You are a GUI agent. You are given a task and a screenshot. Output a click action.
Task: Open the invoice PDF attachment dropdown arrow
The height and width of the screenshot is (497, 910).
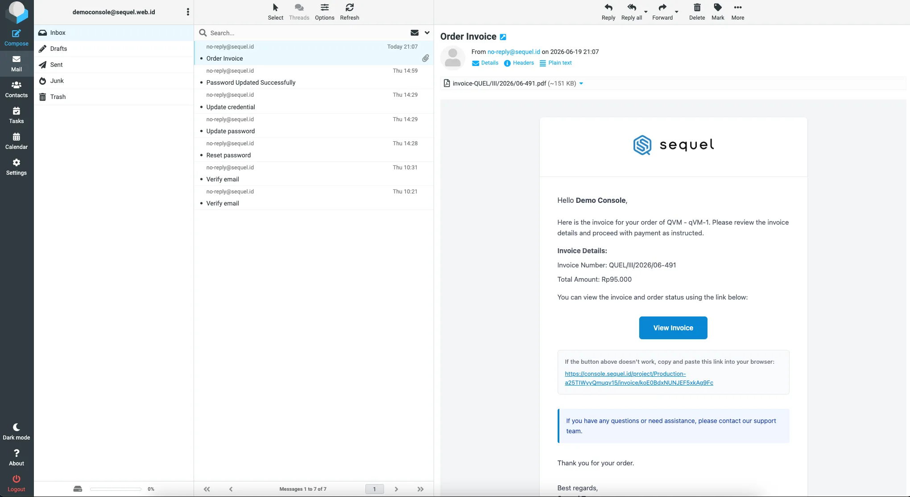[581, 83]
